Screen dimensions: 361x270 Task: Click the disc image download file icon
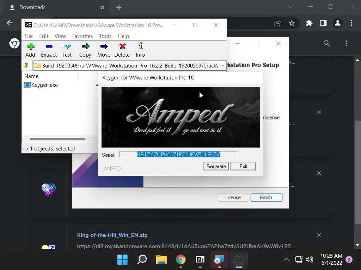coord(48,189)
